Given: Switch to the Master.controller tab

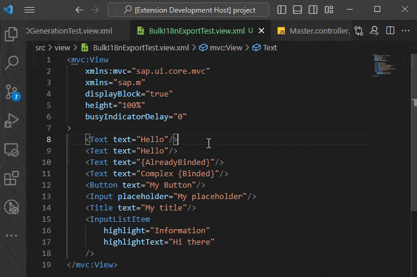Looking at the screenshot, I should (313, 31).
